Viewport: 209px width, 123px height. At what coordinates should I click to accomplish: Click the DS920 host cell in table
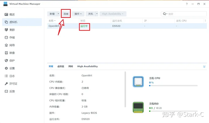click(116, 26)
